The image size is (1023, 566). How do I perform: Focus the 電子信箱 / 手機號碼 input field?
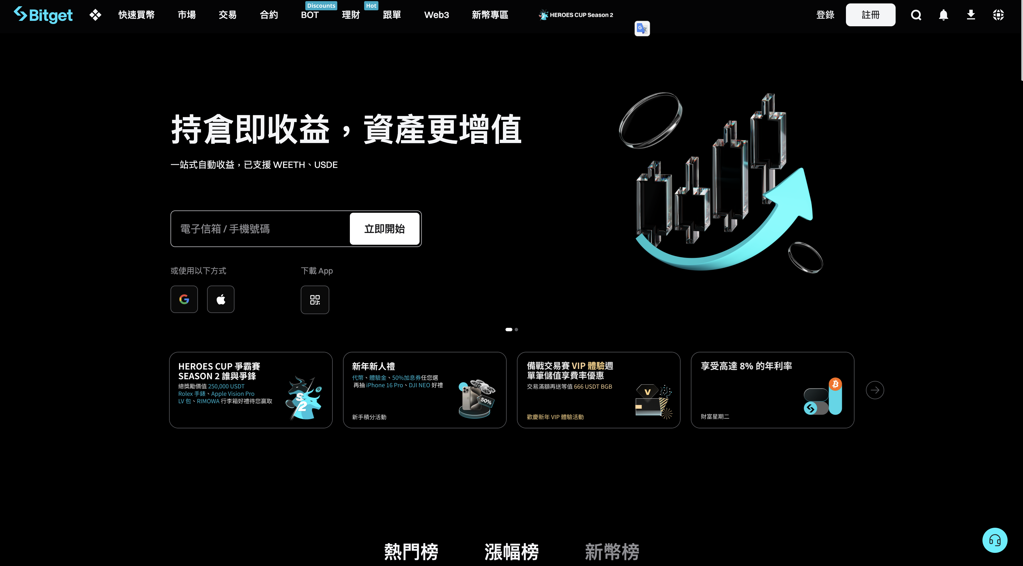click(x=260, y=229)
